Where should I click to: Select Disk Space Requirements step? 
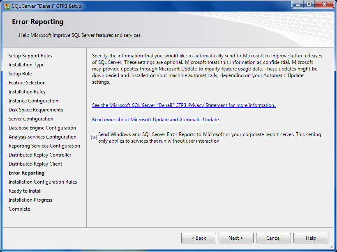point(36,110)
